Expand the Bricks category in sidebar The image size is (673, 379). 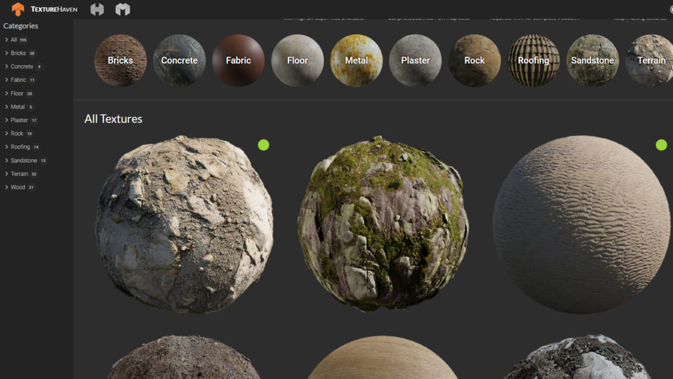[x=7, y=53]
